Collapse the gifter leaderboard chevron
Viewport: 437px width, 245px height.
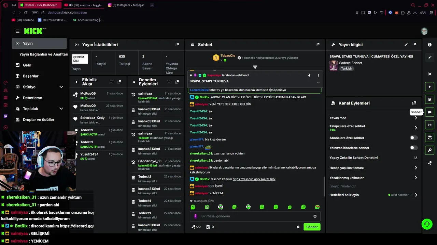[x=255, y=67]
